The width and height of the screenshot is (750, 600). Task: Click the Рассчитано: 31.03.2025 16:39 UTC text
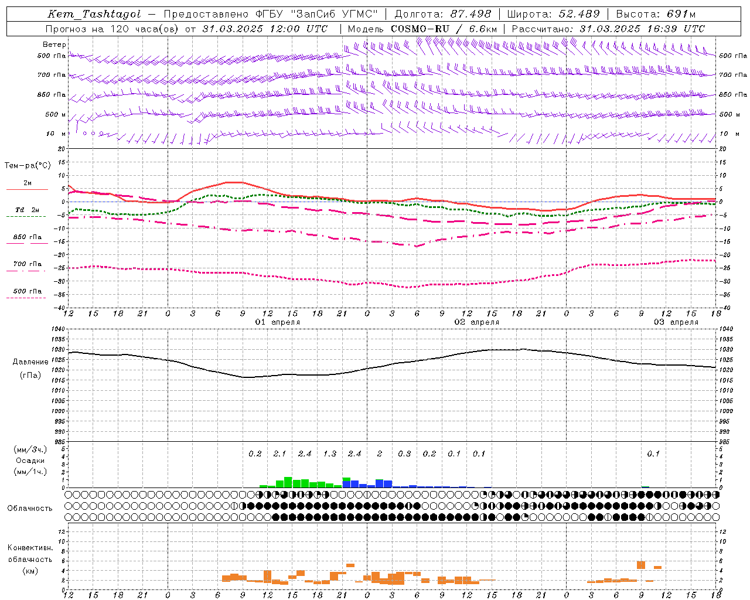click(608, 29)
